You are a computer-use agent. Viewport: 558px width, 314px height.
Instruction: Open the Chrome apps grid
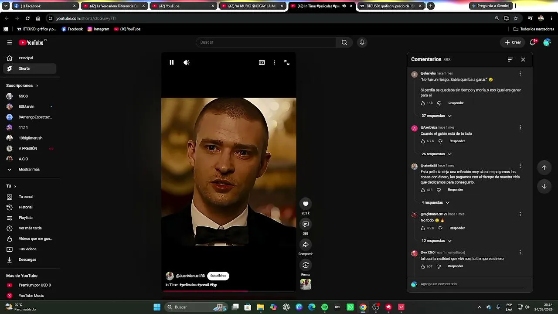[6, 29]
